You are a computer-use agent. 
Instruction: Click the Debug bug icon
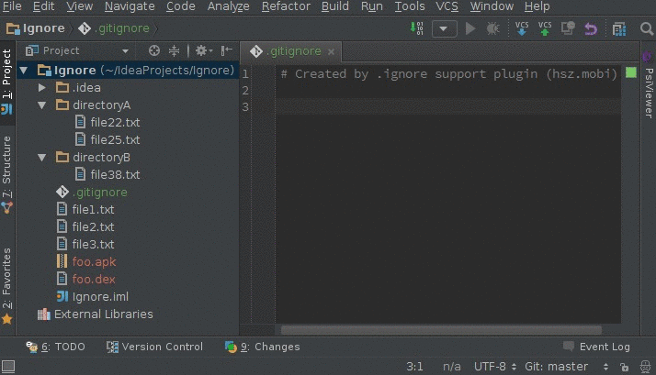point(492,28)
